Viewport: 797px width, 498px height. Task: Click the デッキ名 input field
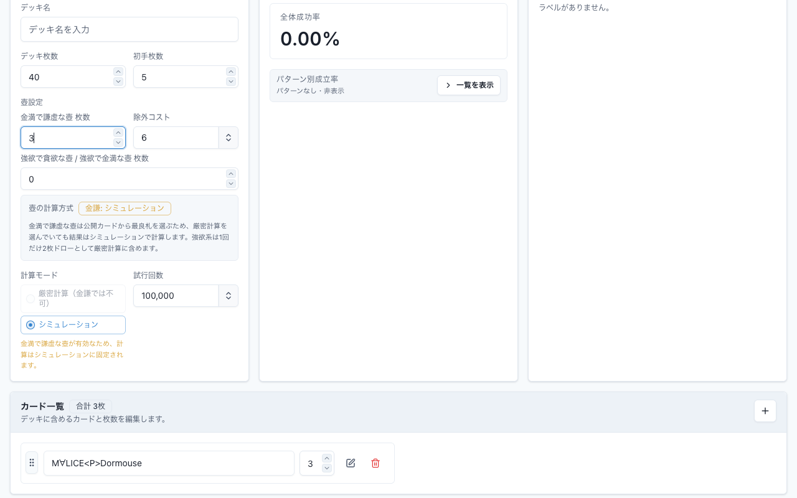(x=130, y=29)
